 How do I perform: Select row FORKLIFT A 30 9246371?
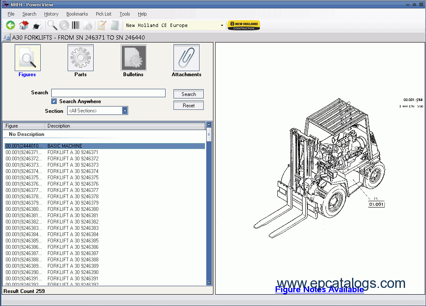tap(105, 152)
